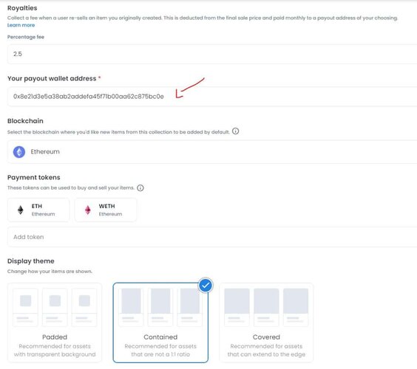The height and width of the screenshot is (369, 417).
Task: Select the ETH Ethereum token chip
Action: [38, 210]
